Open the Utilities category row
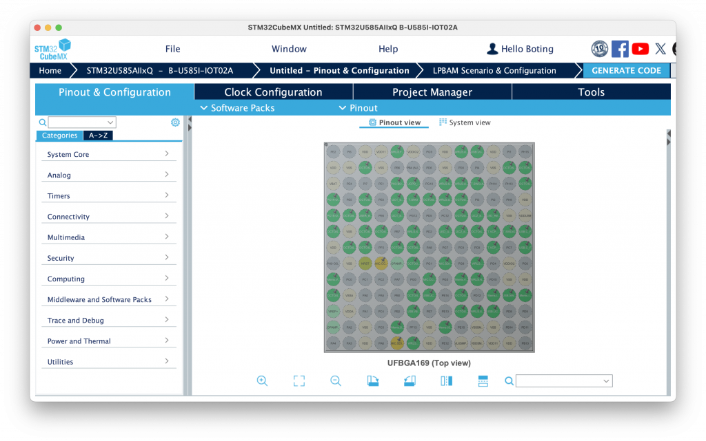The image size is (706, 441). click(108, 361)
